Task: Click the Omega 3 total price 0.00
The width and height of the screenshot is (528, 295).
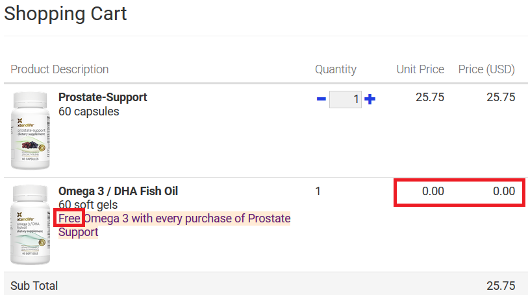Action: pos(504,191)
